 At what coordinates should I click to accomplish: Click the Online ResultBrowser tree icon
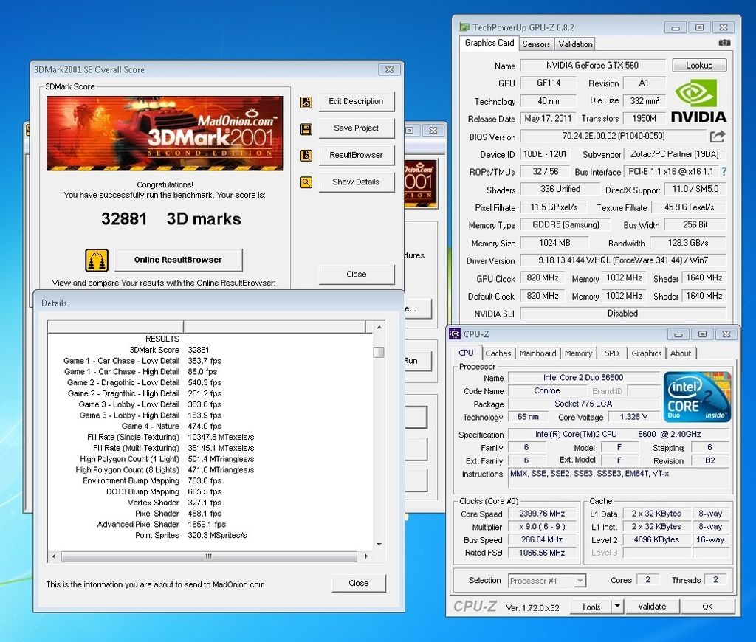[x=97, y=260]
